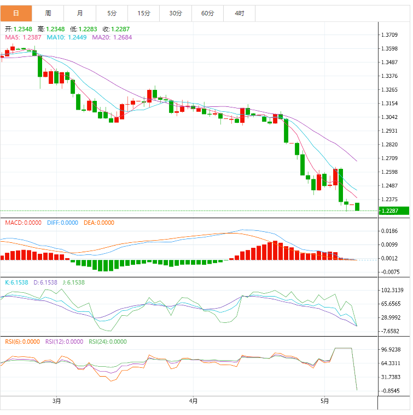Click the -0.0075 MACD axis label
Screen dimensions: 413x415
click(x=390, y=272)
